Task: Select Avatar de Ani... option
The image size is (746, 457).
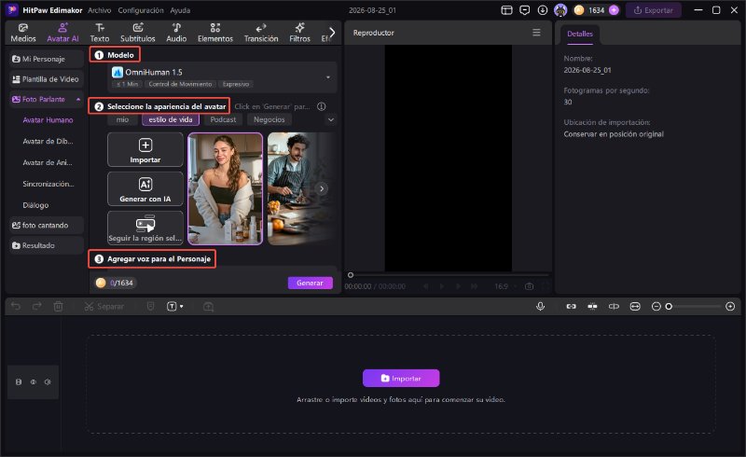Action: tap(48, 162)
